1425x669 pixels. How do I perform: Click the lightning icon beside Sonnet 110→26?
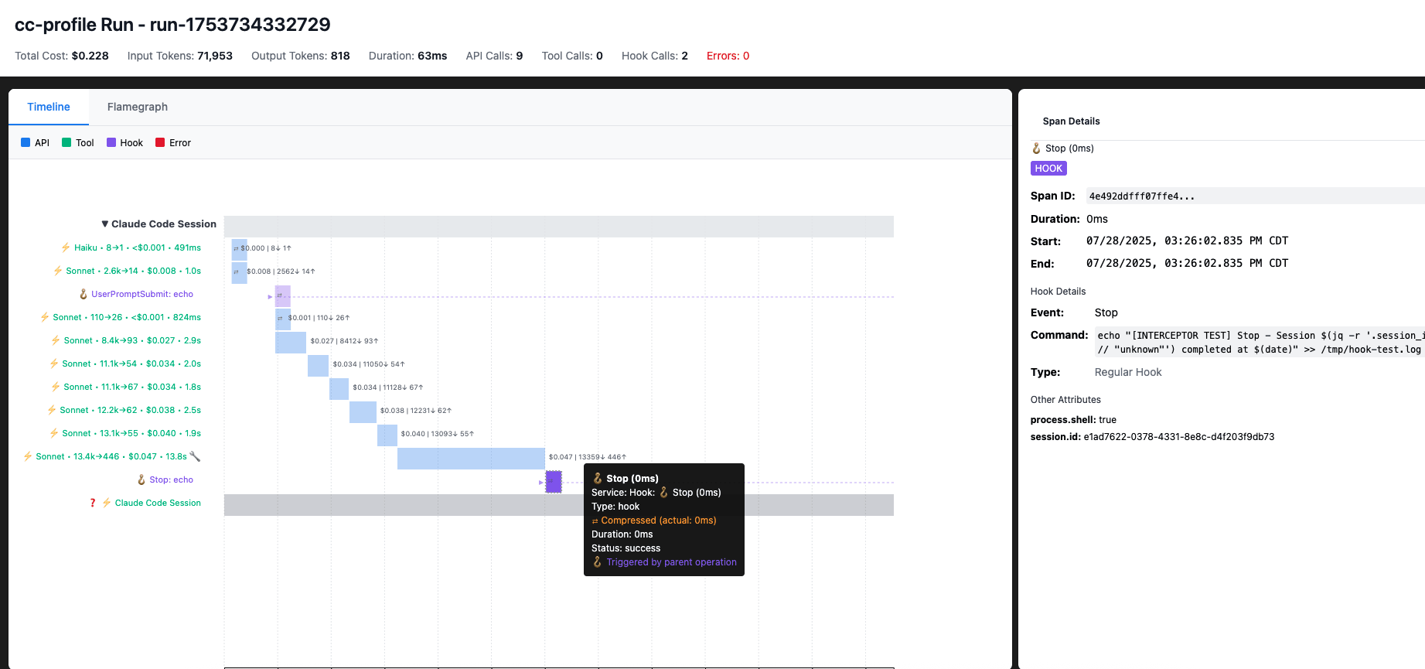click(45, 317)
